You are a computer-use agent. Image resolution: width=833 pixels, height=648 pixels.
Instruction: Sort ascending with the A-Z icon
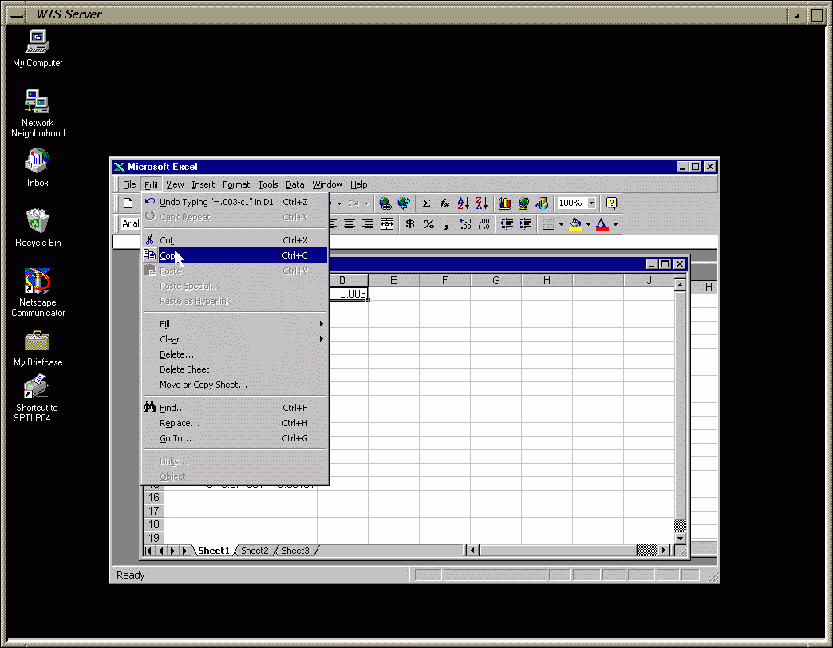pyautogui.click(x=464, y=203)
